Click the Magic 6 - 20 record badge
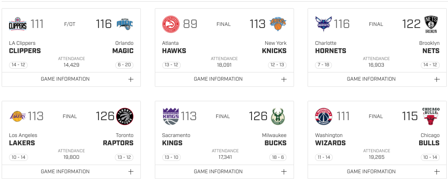The height and width of the screenshot is (179, 448). pos(124,65)
